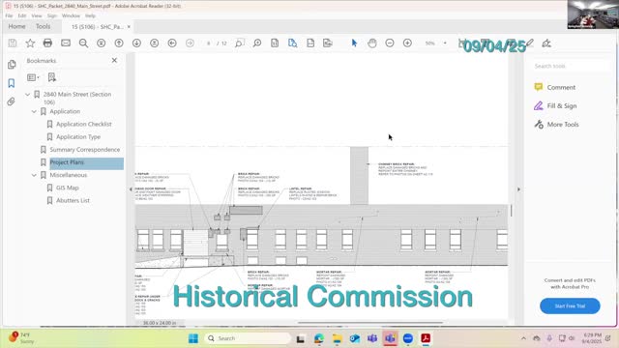Go to Abutters List bookmark

pyautogui.click(x=73, y=200)
